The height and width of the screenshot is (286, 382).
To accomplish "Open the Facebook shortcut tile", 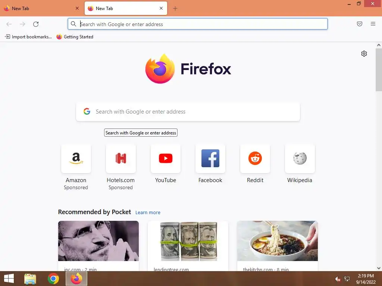I will coord(210,159).
